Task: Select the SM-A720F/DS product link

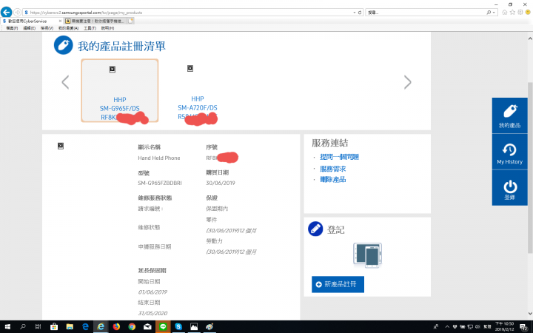Action: tap(198, 108)
